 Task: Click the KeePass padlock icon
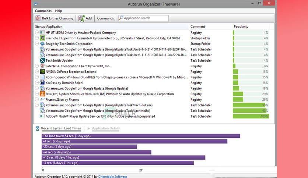pyautogui.click(x=42, y=83)
